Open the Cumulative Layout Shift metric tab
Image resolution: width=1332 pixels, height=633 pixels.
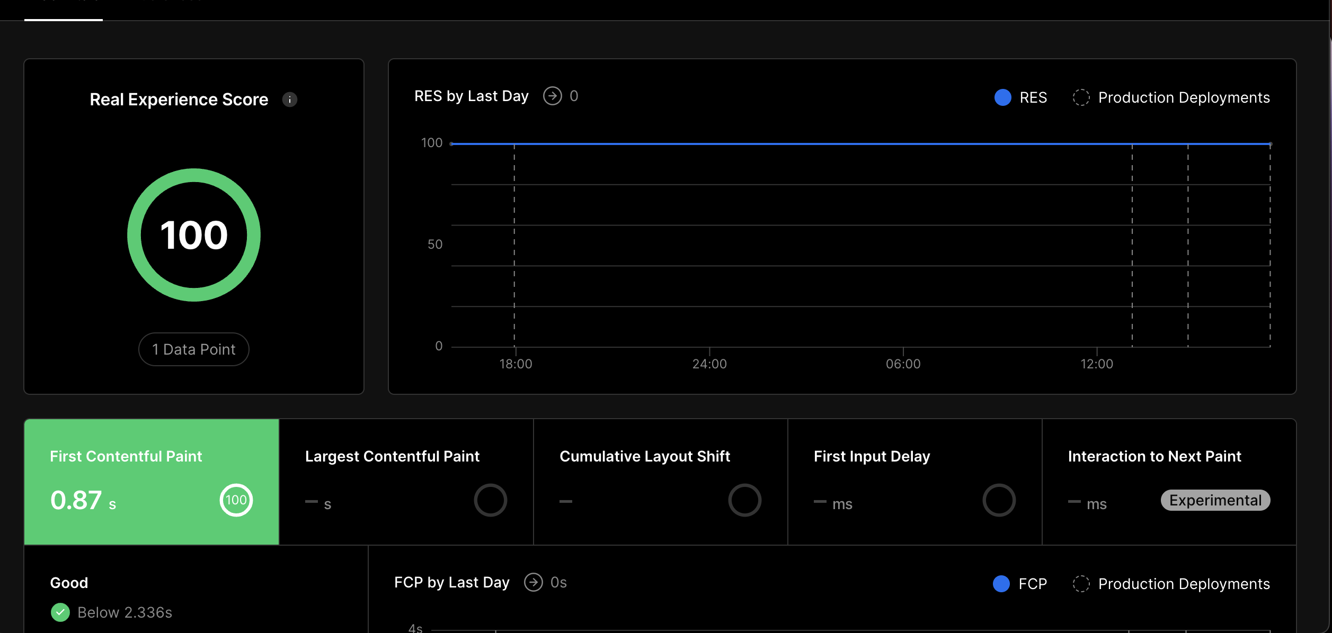[644, 456]
